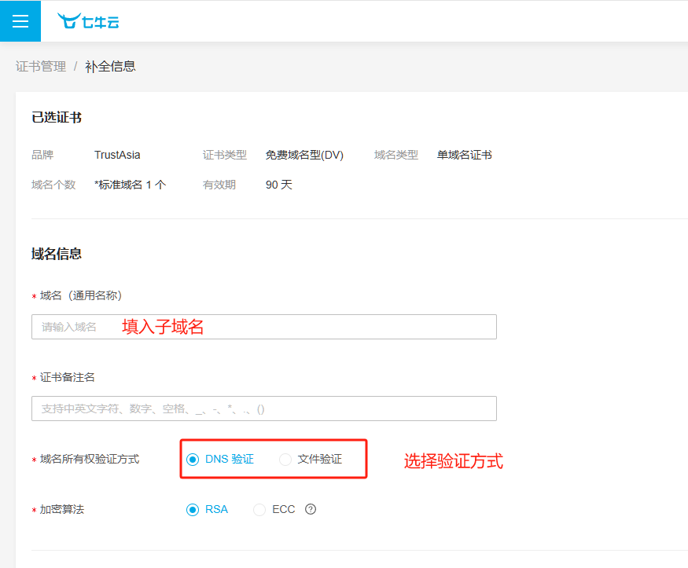The image size is (688, 568).
Task: Focus the 域名 (通用名称) input field
Action: coord(263,327)
